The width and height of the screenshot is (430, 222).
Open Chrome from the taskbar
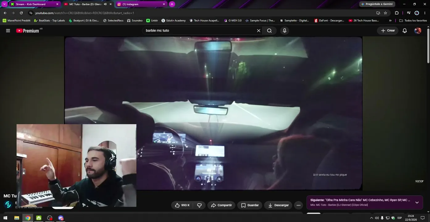coord(28,218)
